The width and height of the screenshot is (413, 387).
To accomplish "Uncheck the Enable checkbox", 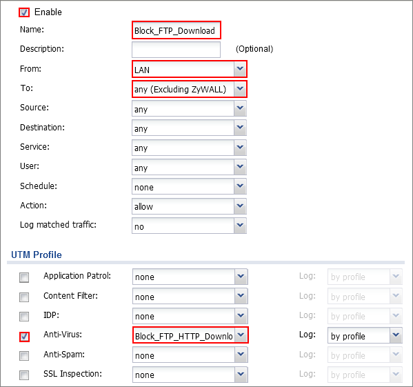I will point(24,12).
